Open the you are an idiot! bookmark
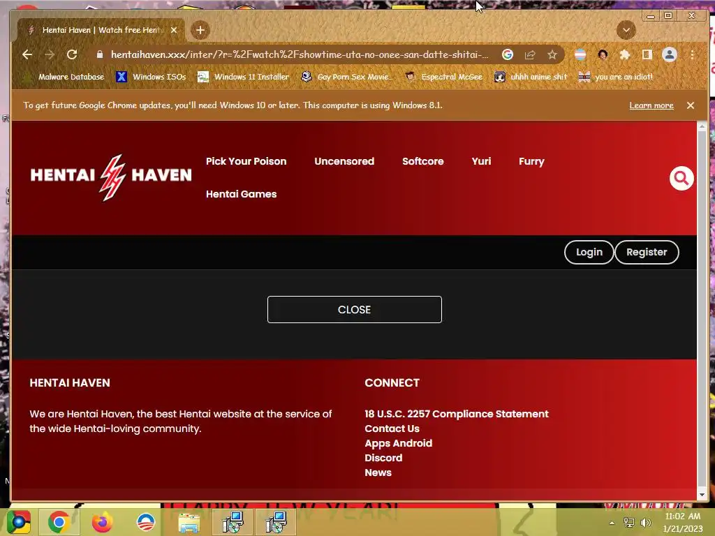This screenshot has width=715, height=536. coord(615,77)
